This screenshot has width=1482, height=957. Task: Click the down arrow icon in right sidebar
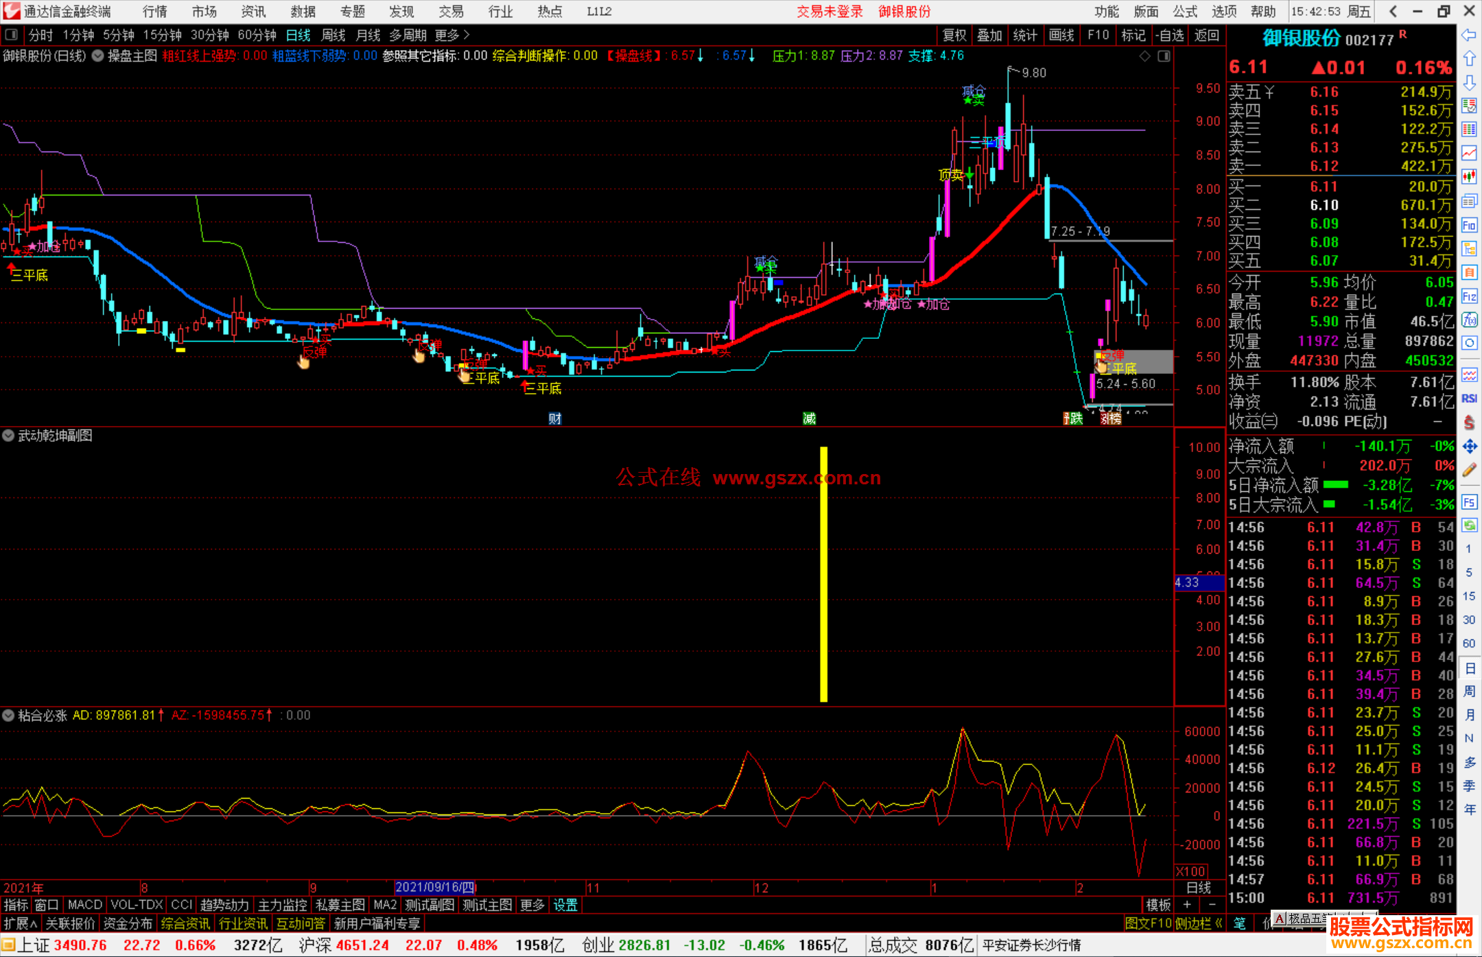1469,82
